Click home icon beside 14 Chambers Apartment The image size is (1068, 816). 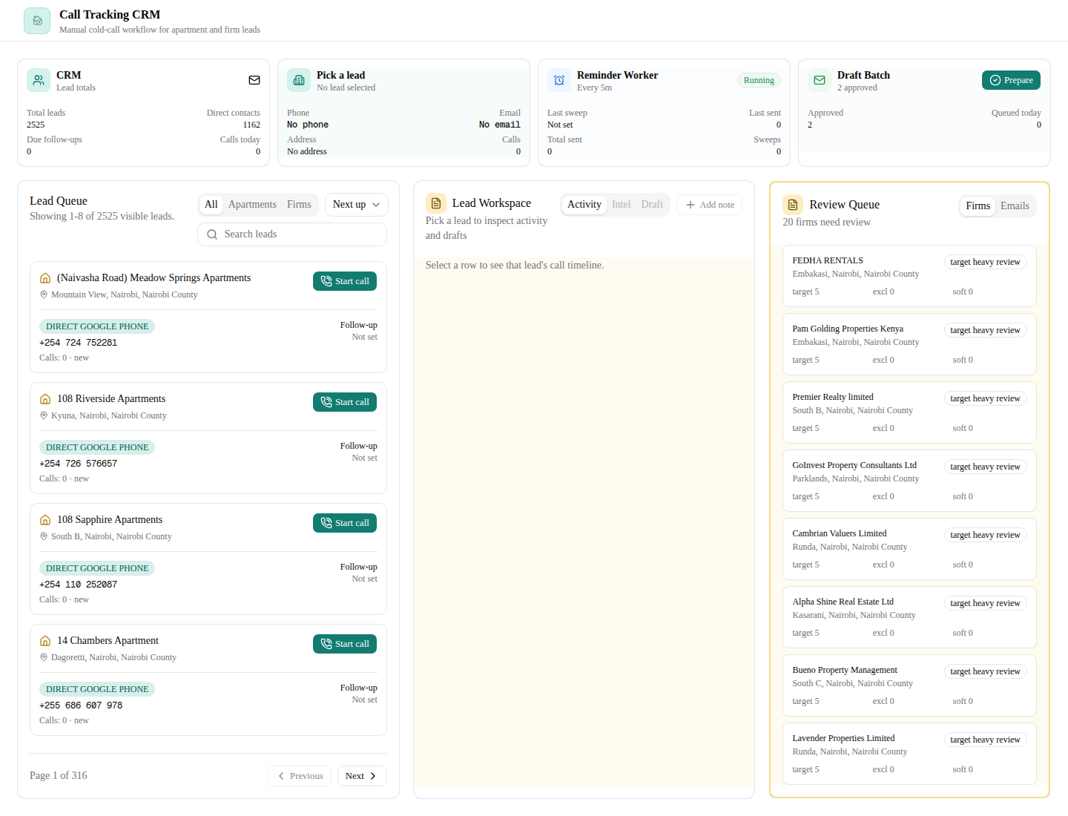tap(45, 641)
